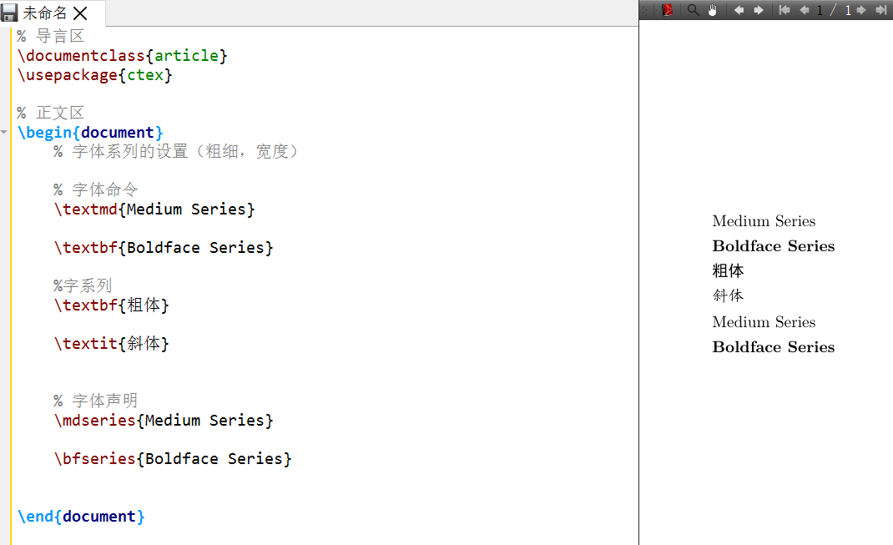Viewport: 893px width, 545px height.
Task: Click the back navigation arrow in PDF toolbar
Action: click(740, 9)
